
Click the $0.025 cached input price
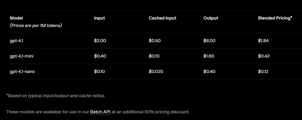point(156,71)
